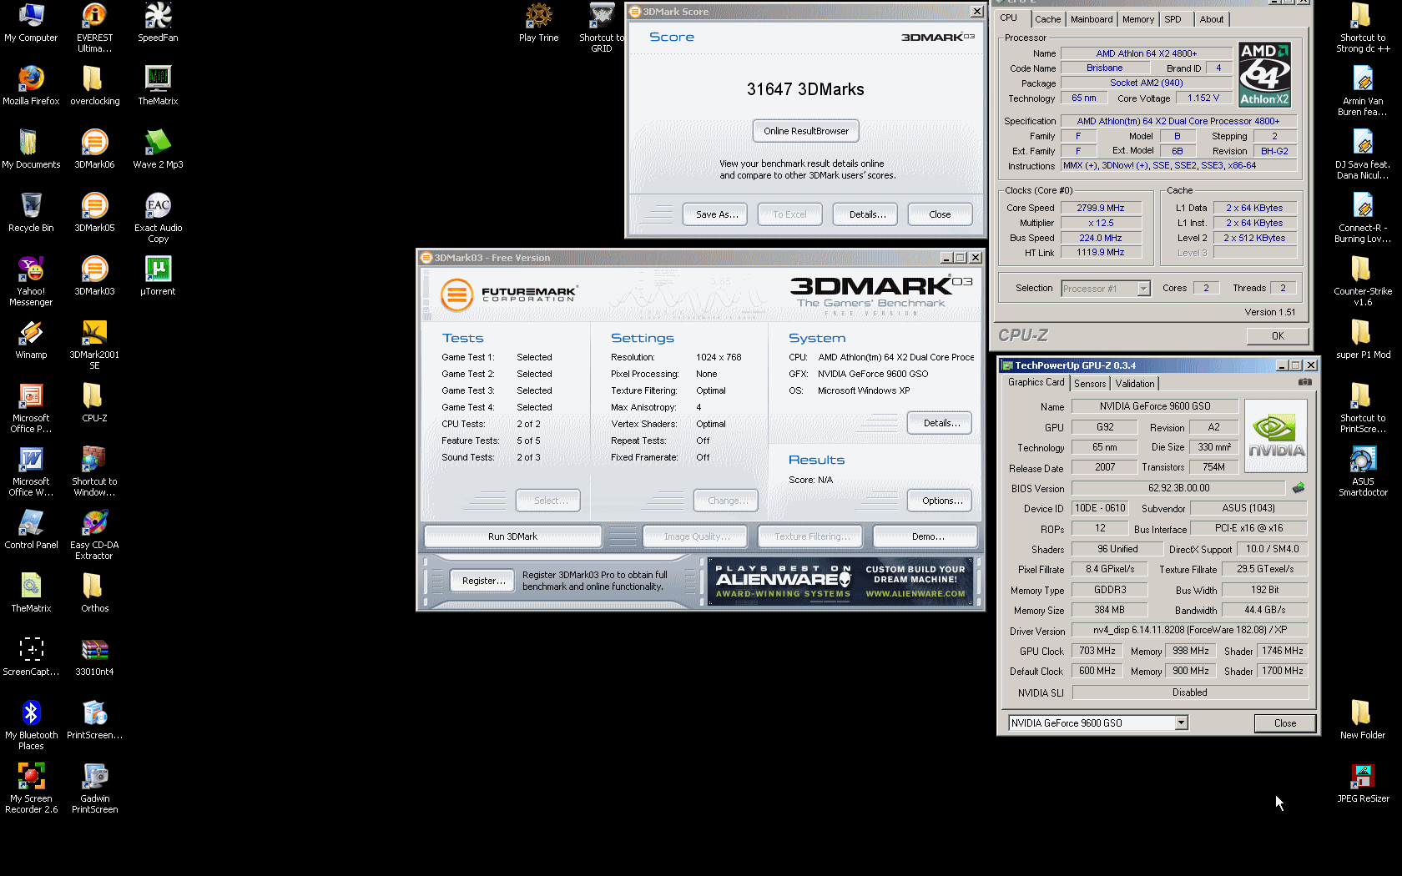Viewport: 1402px width, 876px height.
Task: Launch SpeedFan from the desktop
Action: (x=158, y=23)
